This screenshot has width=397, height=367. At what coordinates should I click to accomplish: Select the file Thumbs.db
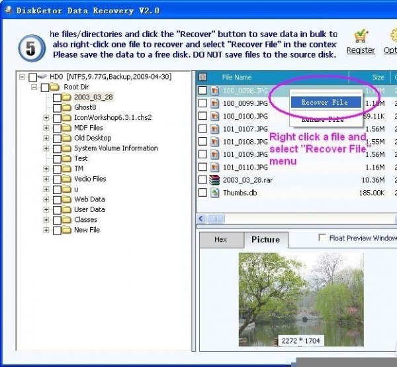click(x=240, y=193)
